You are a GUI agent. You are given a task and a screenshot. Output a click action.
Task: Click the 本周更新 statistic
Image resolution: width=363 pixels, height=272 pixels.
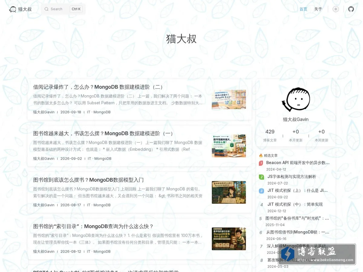click(x=321, y=135)
